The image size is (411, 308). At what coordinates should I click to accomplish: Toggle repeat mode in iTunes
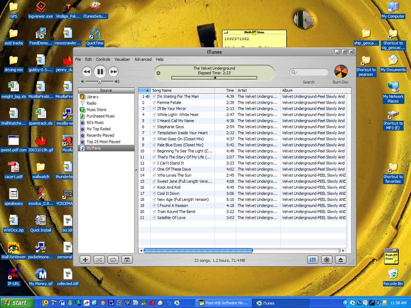pyautogui.click(x=113, y=260)
